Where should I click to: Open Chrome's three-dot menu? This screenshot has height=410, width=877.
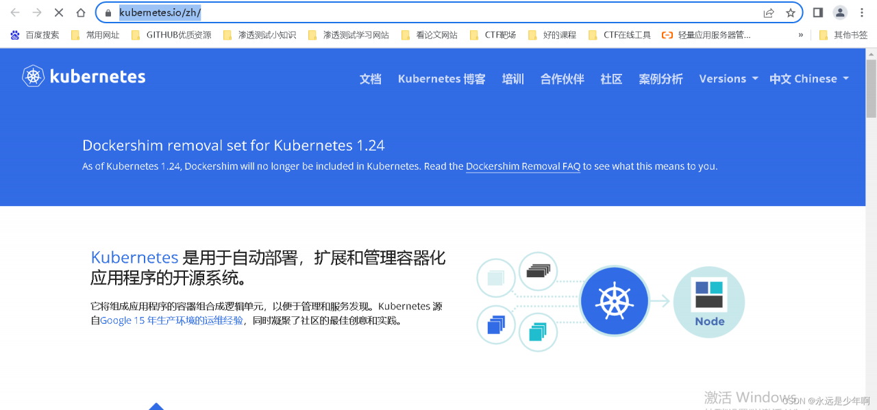coord(862,12)
